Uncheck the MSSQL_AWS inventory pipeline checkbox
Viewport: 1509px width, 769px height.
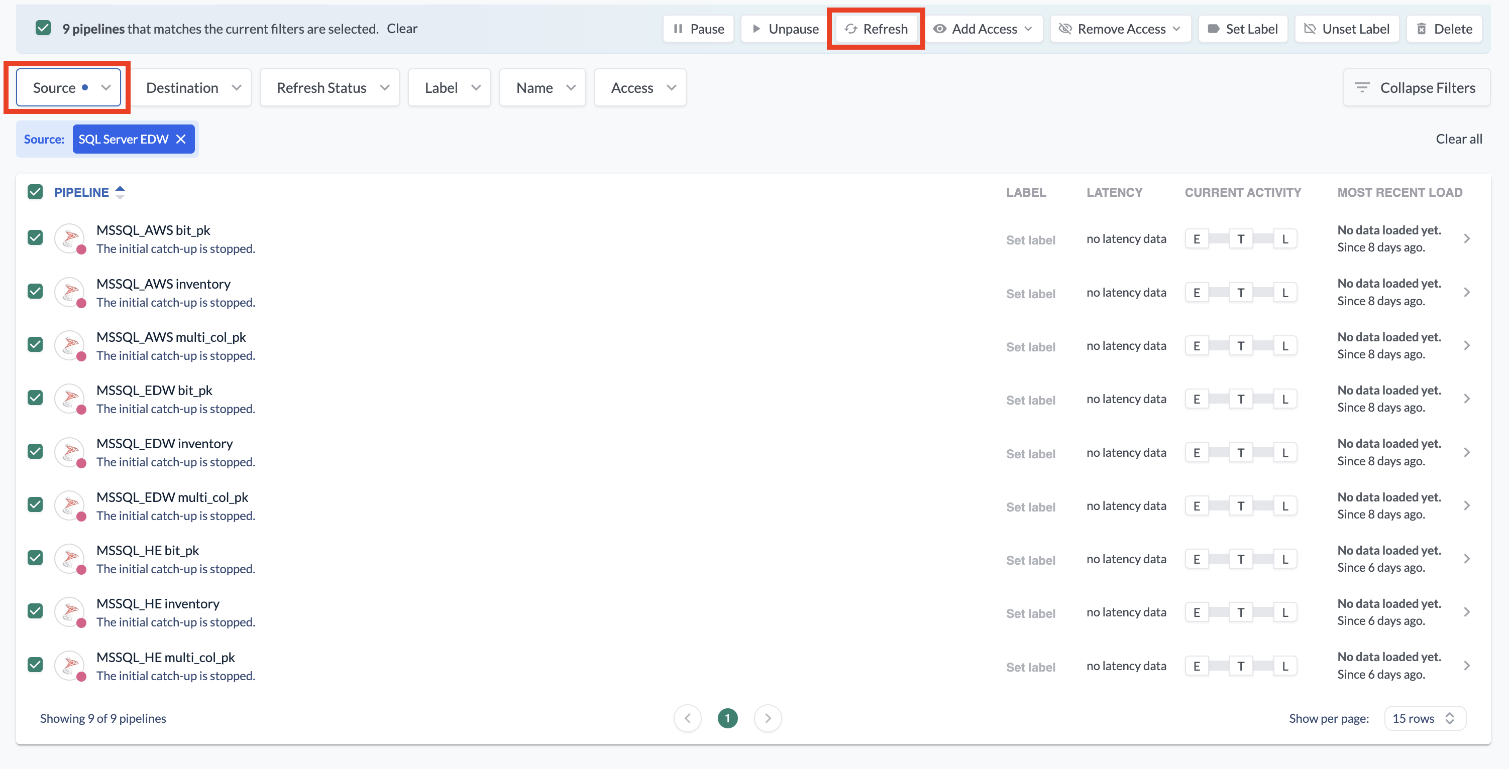35,292
